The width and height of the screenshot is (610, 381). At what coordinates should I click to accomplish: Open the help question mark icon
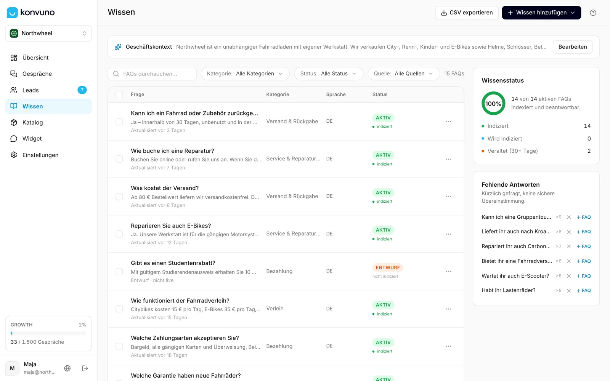(593, 13)
